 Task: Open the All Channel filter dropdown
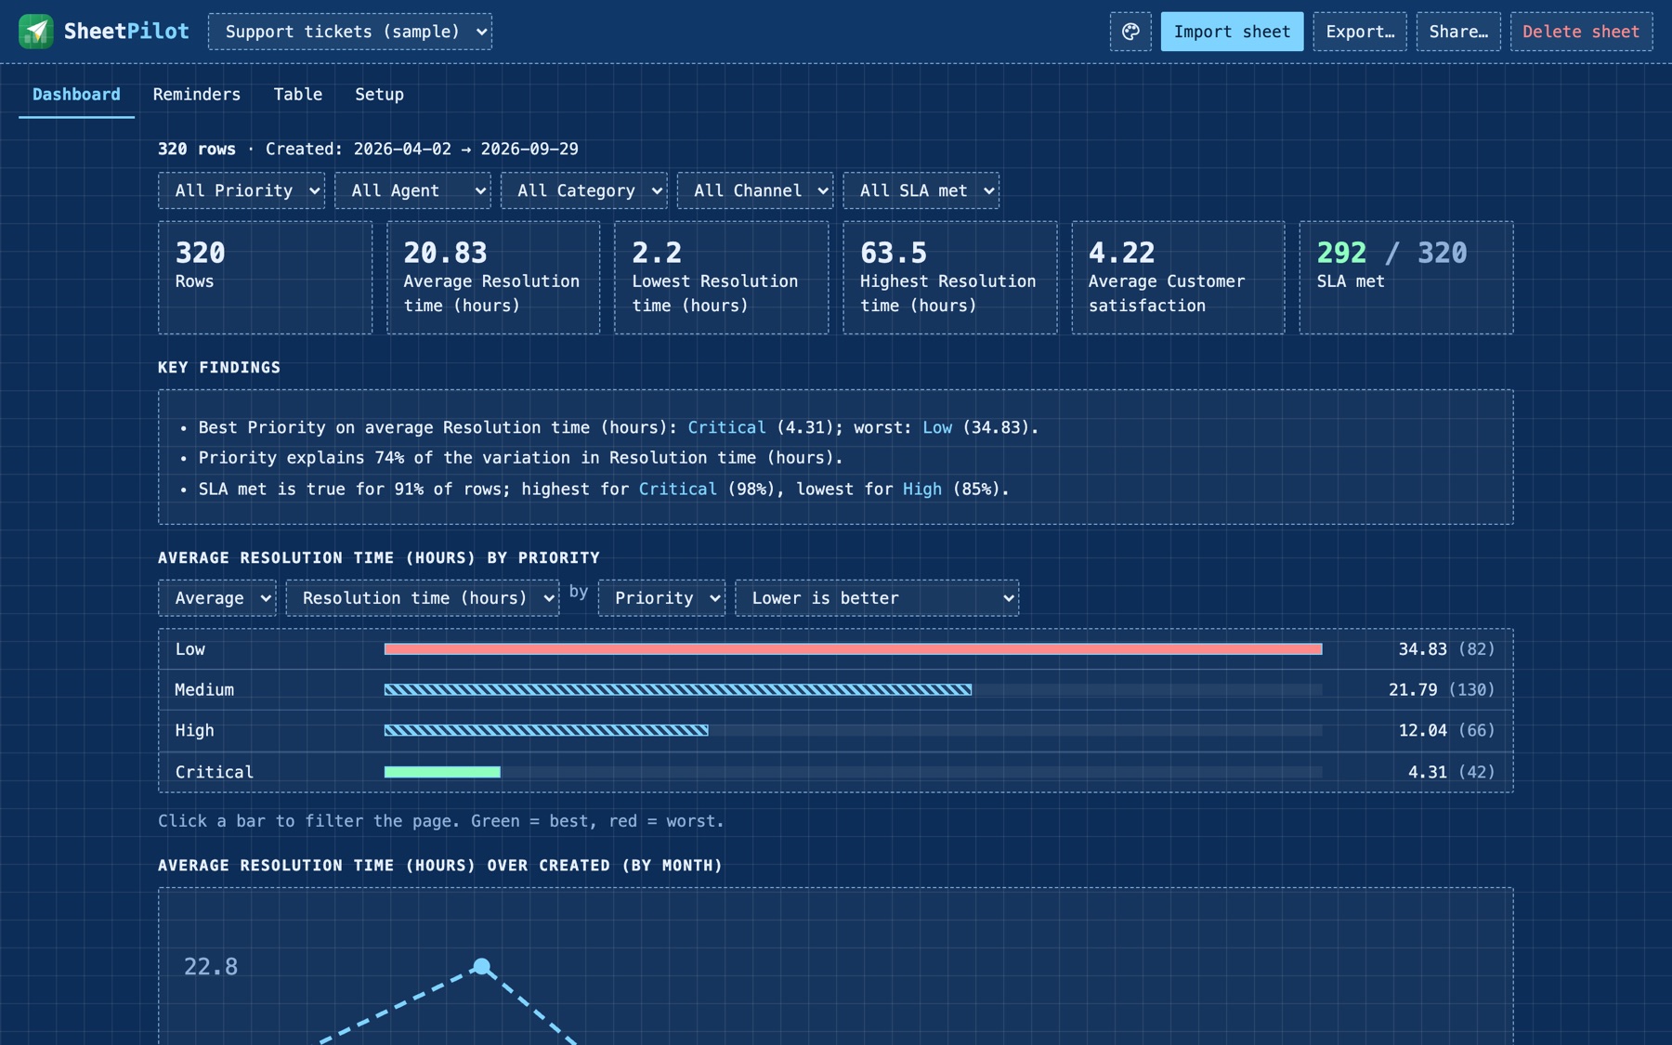pos(755,190)
